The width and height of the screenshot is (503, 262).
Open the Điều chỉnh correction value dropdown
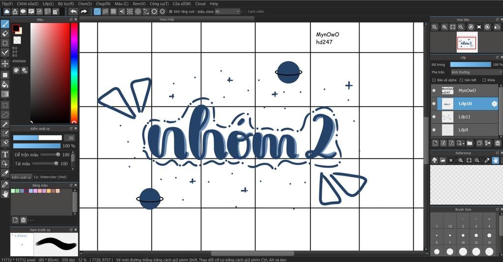(x=227, y=12)
